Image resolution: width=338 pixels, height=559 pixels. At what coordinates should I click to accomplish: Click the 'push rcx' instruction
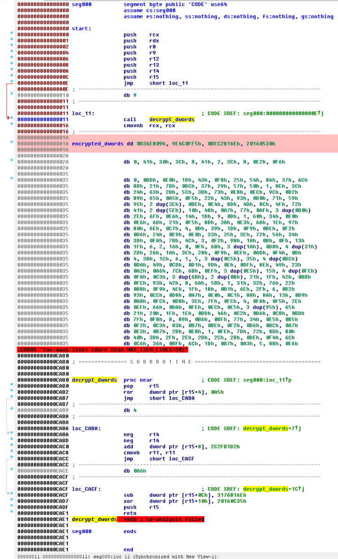(141, 35)
